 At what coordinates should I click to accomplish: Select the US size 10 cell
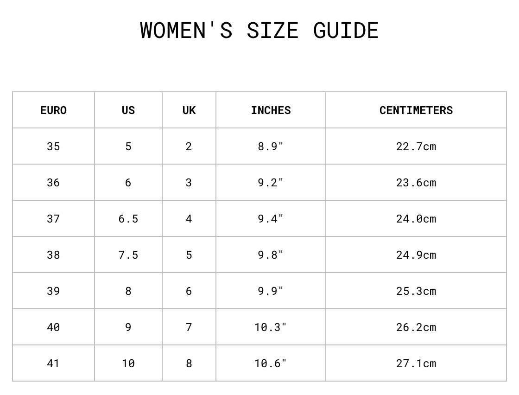click(x=128, y=363)
